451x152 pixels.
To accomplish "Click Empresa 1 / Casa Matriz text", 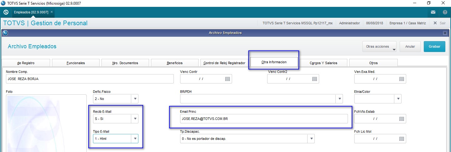I will pos(407,23).
